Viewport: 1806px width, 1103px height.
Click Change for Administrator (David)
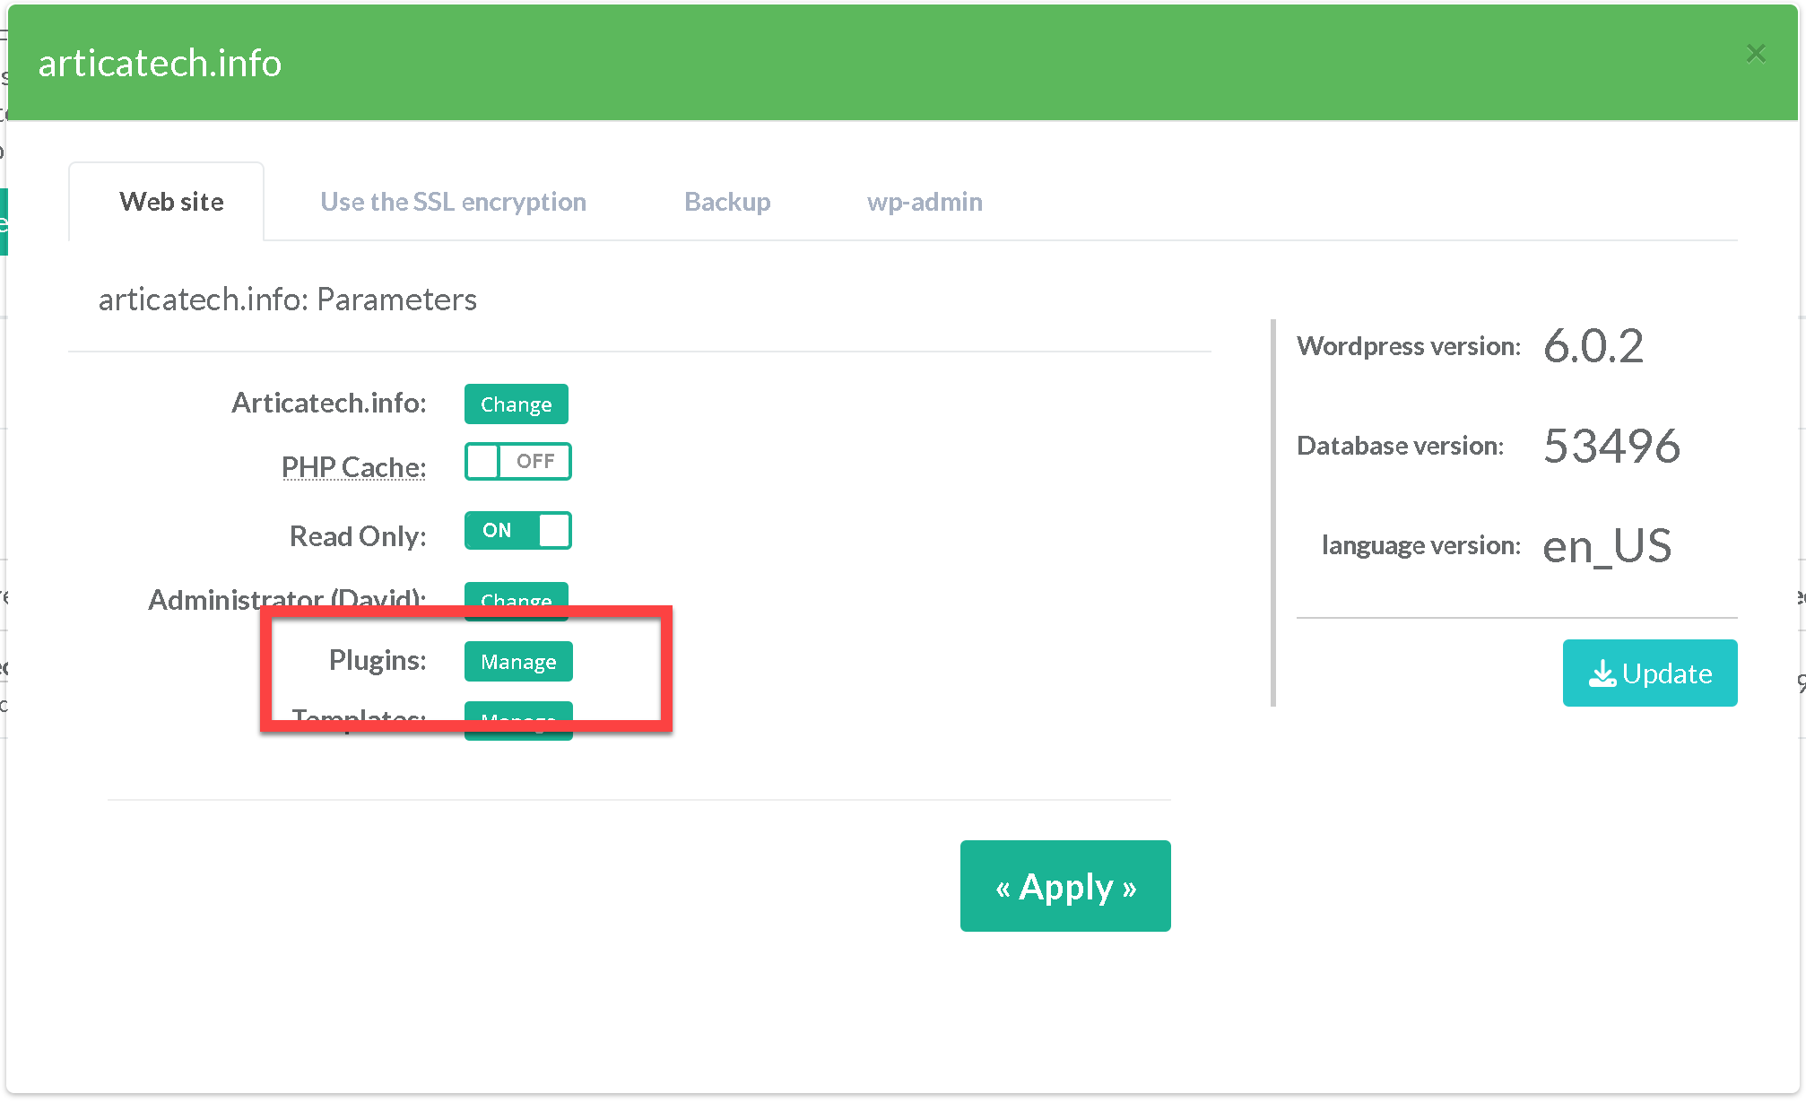coord(516,595)
